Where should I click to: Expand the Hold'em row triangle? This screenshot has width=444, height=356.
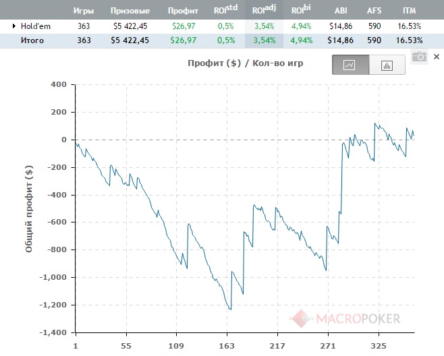[14, 26]
